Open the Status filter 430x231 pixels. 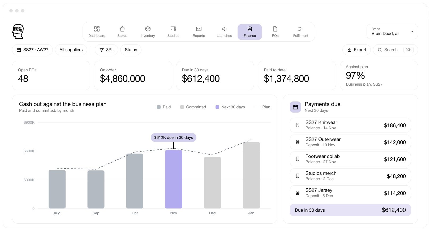(x=131, y=50)
